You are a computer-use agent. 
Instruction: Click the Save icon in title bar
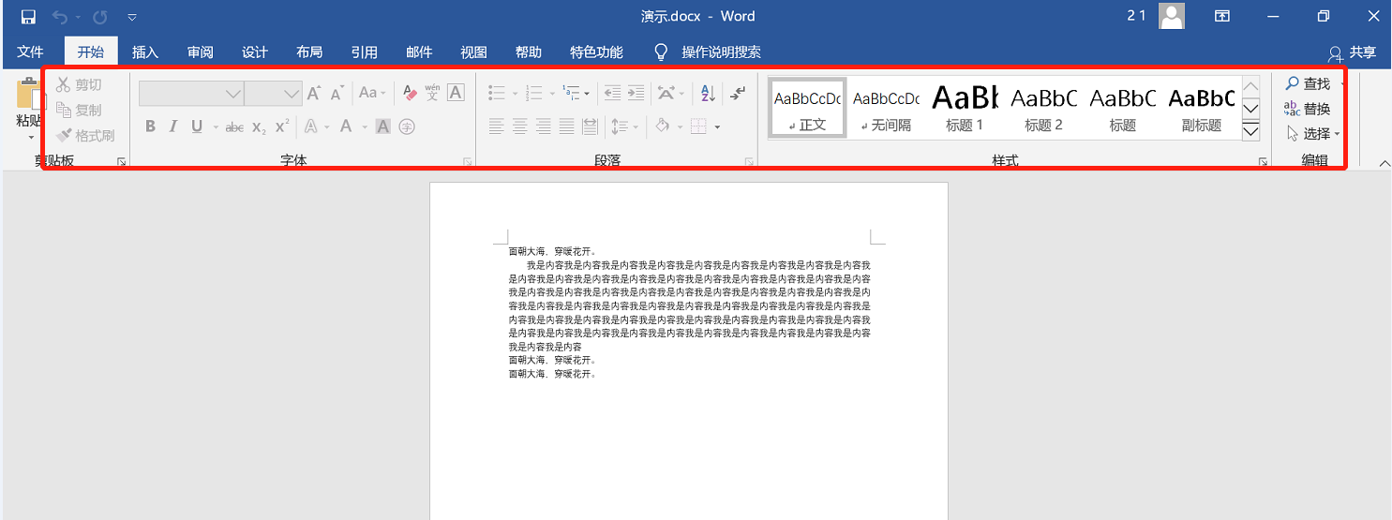tap(28, 17)
